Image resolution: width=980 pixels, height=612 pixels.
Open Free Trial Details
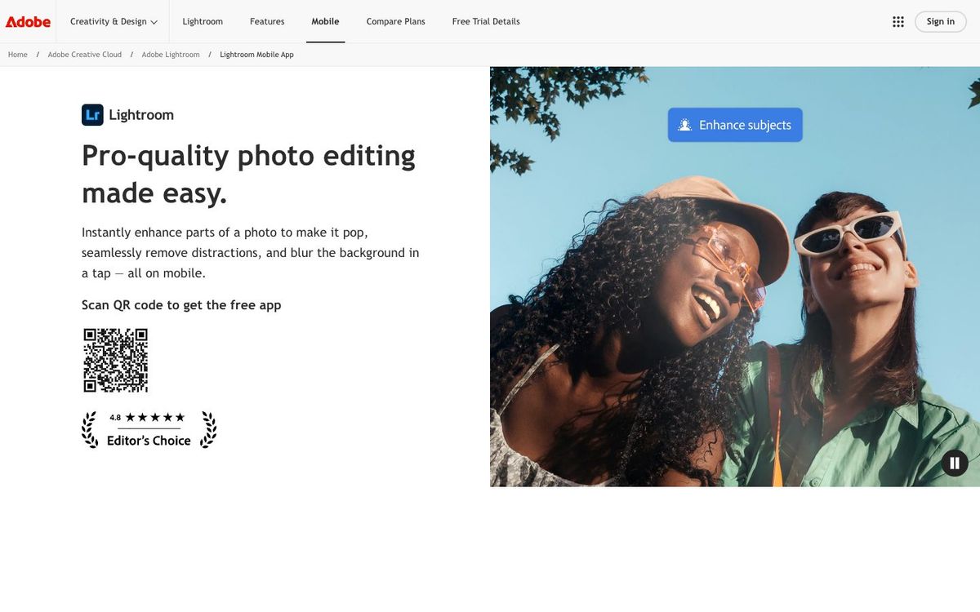tap(486, 21)
